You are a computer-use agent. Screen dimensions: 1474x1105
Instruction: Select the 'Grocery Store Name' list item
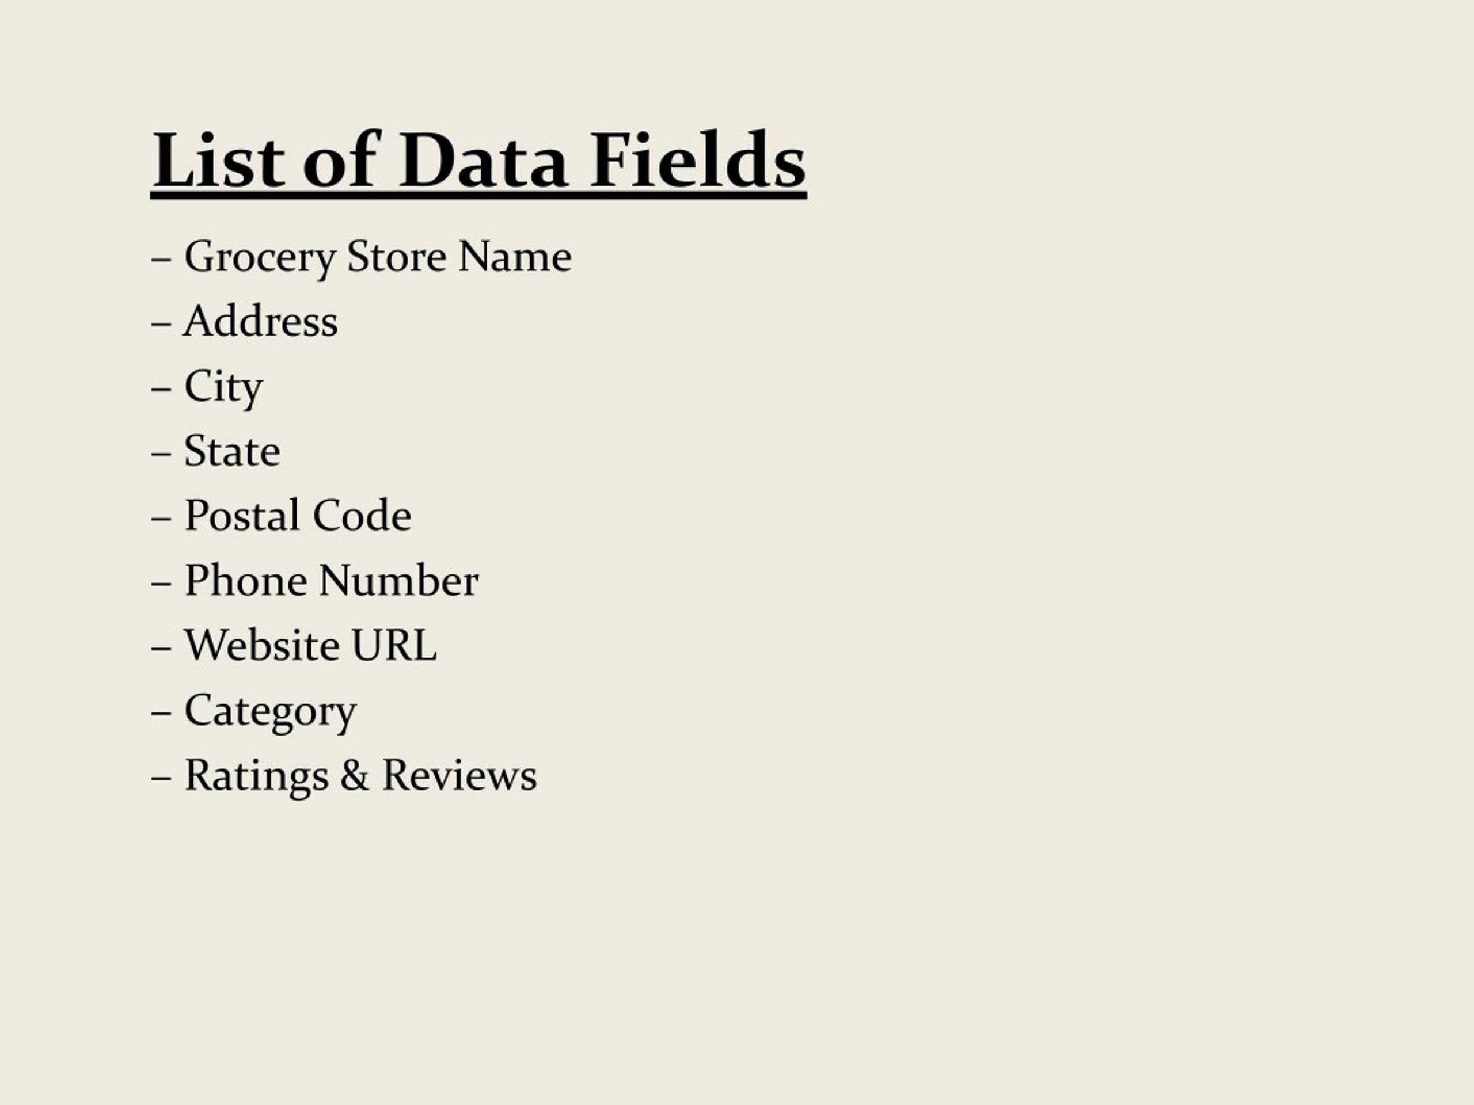click(x=378, y=257)
